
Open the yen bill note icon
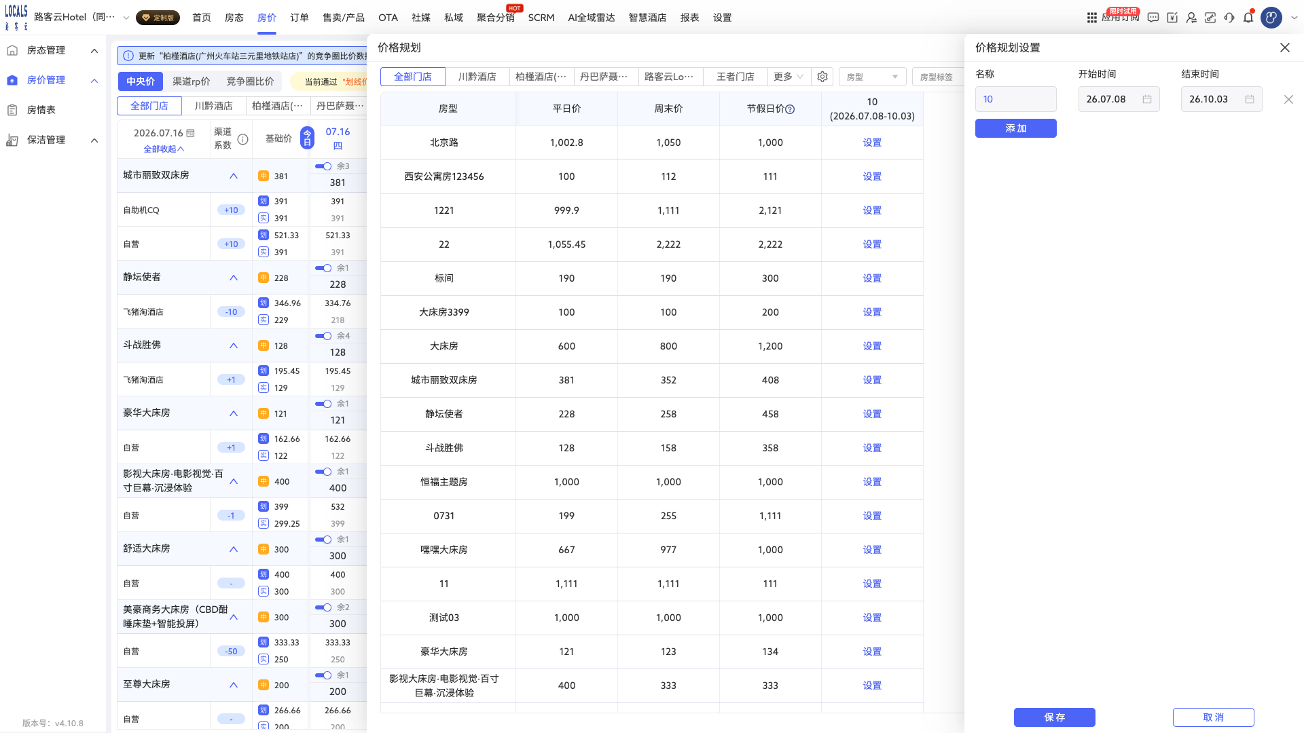click(x=1172, y=18)
